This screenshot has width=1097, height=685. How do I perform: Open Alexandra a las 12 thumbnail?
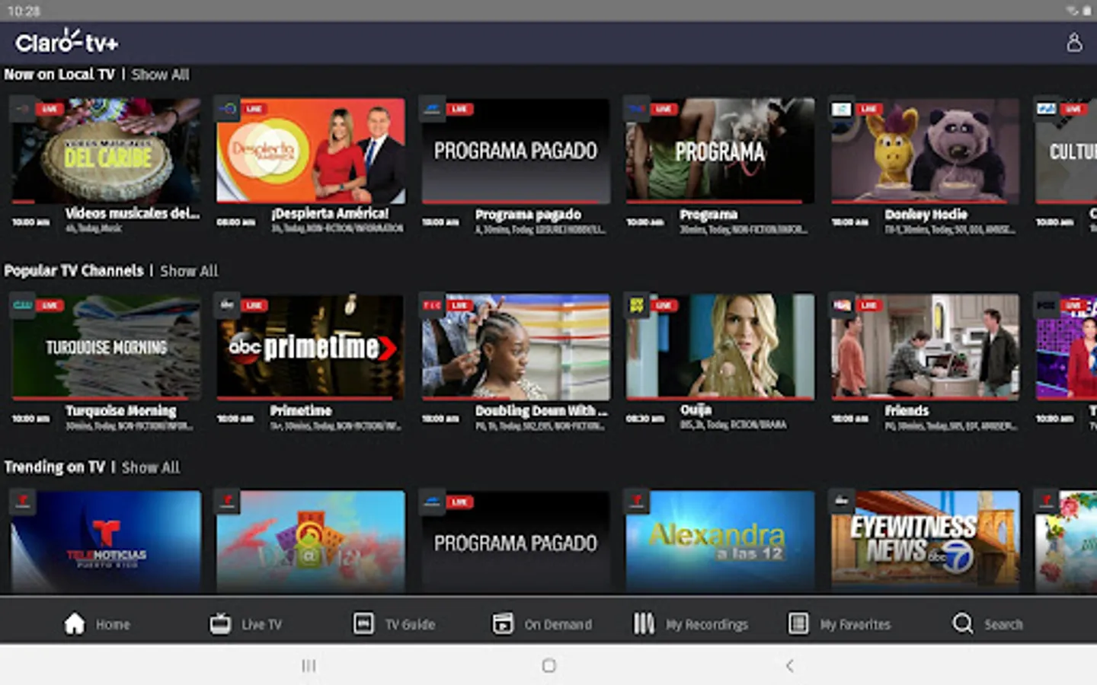pyautogui.click(x=720, y=541)
